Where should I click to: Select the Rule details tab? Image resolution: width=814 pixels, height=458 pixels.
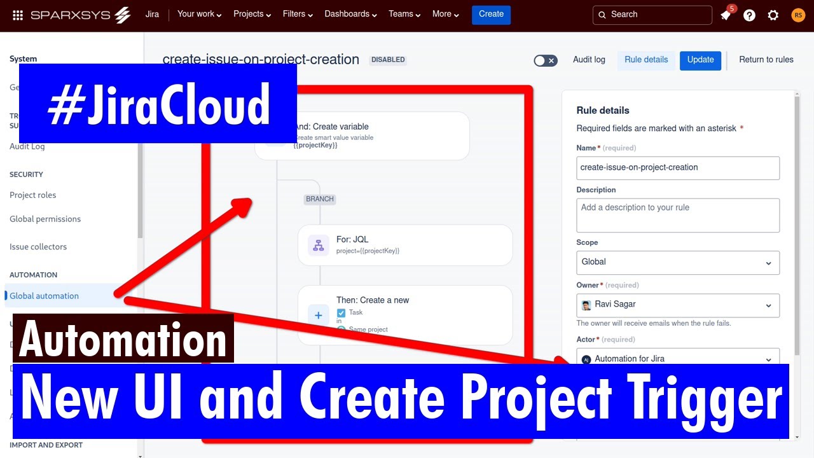pyautogui.click(x=646, y=60)
